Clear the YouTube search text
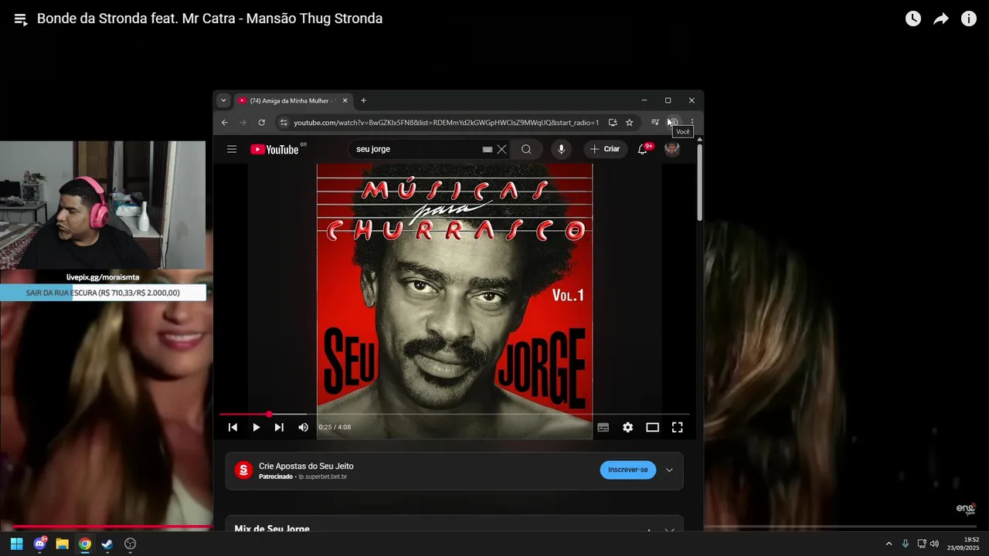Image resolution: width=989 pixels, height=556 pixels. point(502,150)
